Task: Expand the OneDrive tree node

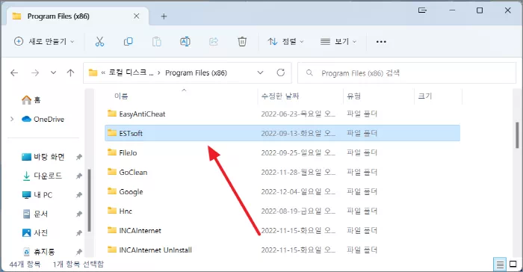Action: click(12, 119)
